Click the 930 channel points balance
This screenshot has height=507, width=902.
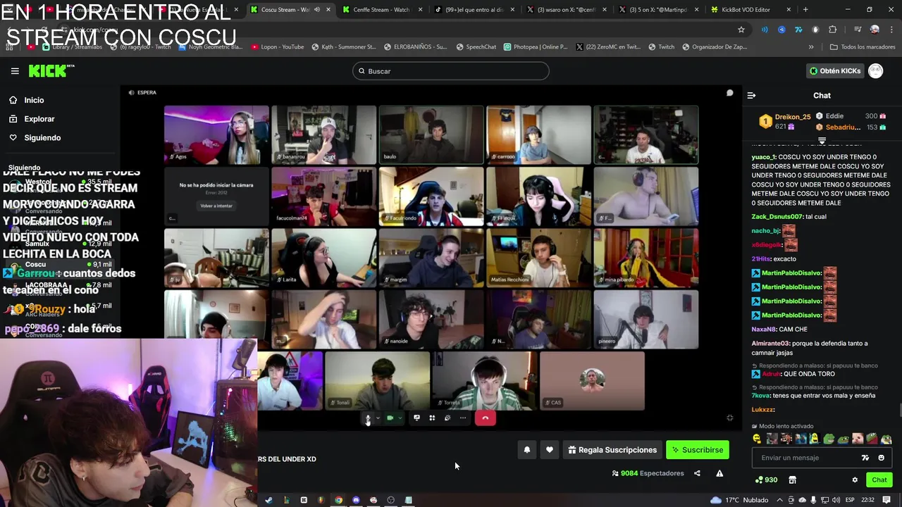click(x=766, y=480)
